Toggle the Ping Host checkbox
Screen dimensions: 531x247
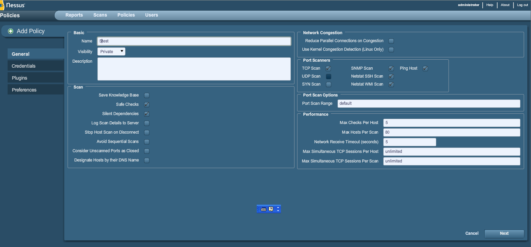coord(425,69)
